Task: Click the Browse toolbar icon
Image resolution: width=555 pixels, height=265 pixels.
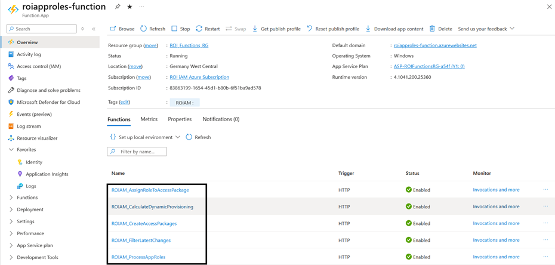Action: (113, 29)
